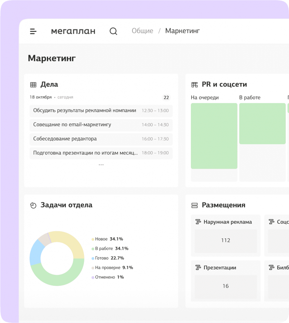Click the Презентации card icon
Screen dimensions: 289x323
coord(198,268)
